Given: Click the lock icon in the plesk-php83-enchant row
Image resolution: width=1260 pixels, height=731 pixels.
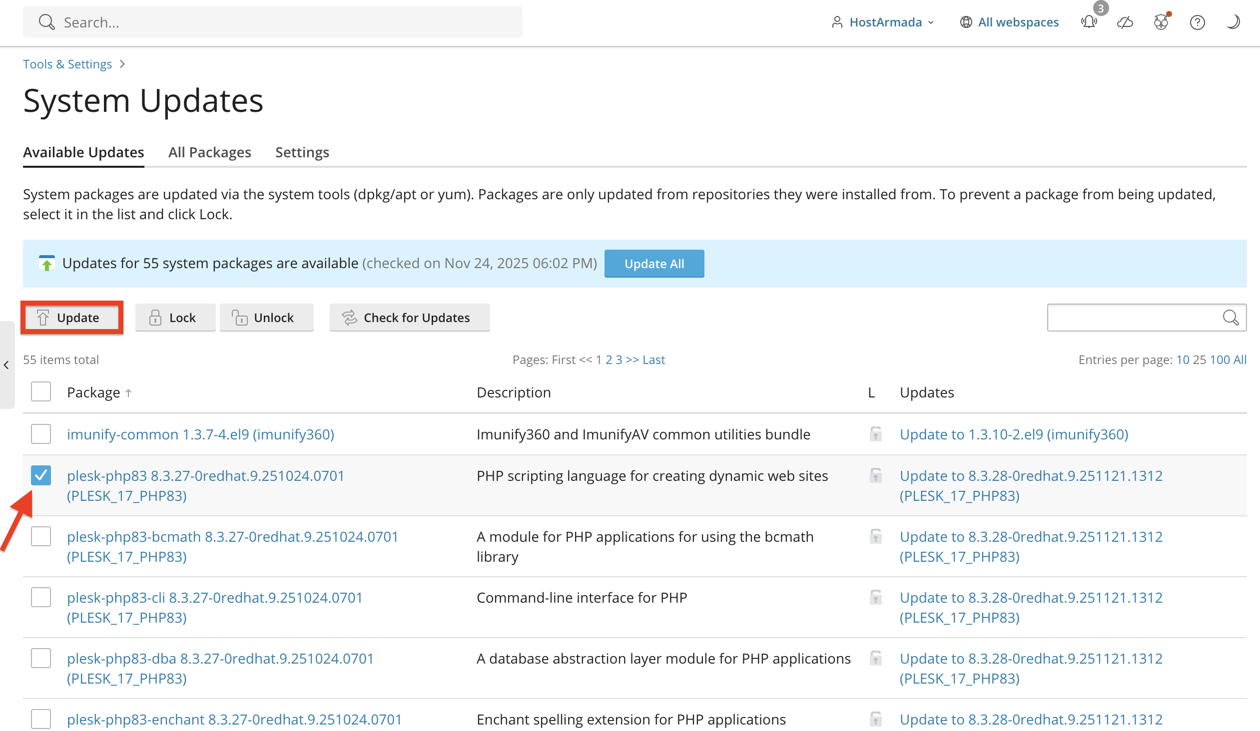Looking at the screenshot, I should point(875,719).
